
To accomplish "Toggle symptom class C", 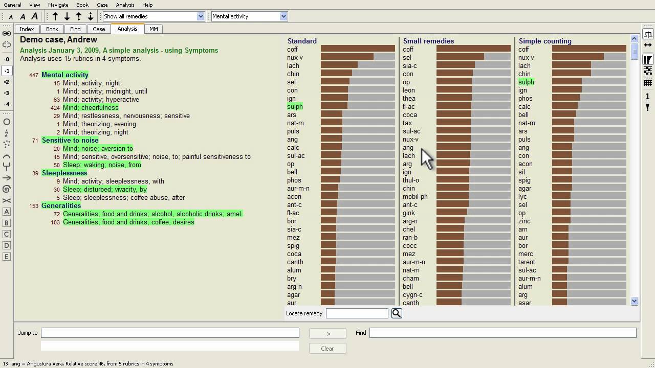I will coord(7,234).
